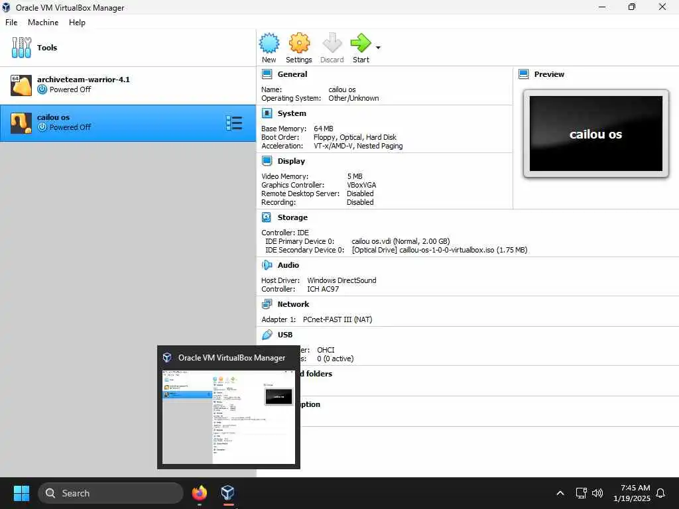Click the caillou-os-1-0-0-virtualbox.iso optical drive entry
679x509 pixels.
(x=440, y=250)
